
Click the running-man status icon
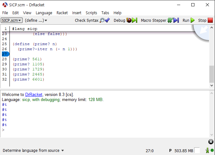[207, 151]
